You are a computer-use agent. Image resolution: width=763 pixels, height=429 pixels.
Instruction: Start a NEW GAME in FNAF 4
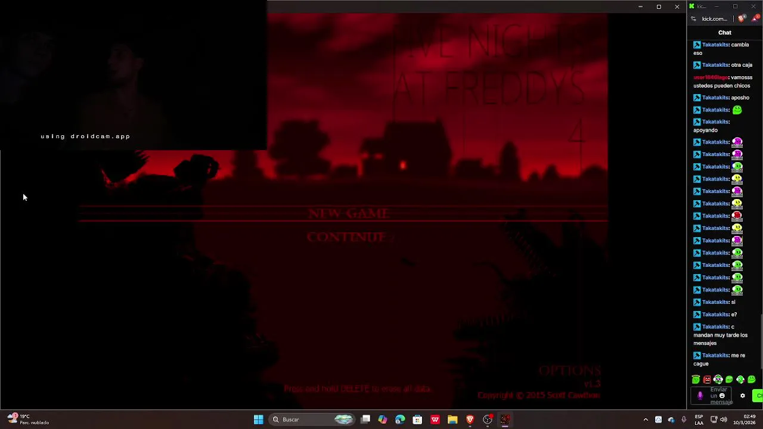(x=349, y=213)
